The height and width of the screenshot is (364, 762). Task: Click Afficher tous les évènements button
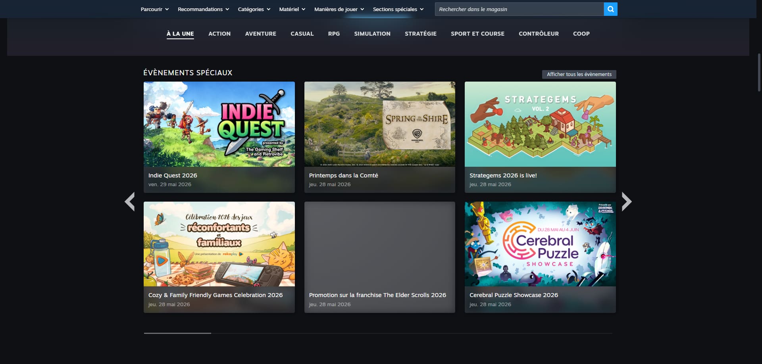pos(579,74)
